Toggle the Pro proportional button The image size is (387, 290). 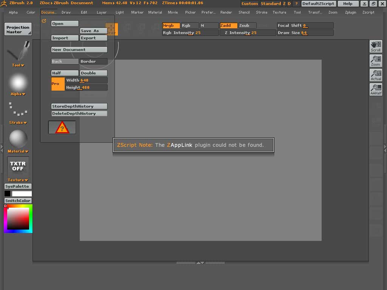coord(58,84)
